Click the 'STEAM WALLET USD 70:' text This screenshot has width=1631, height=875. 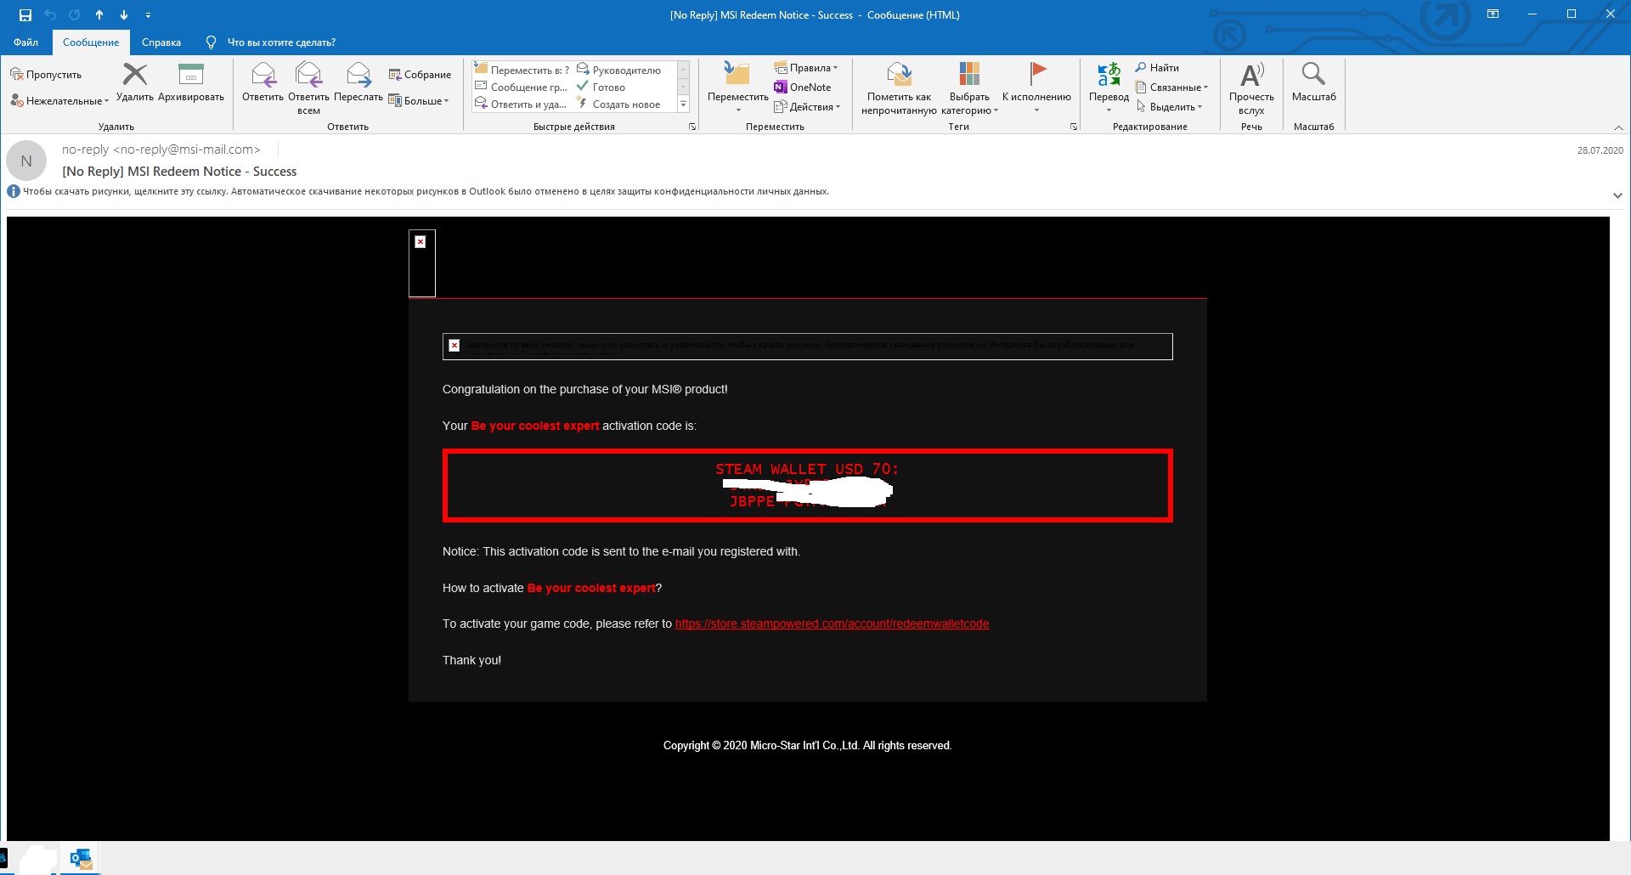[807, 469]
